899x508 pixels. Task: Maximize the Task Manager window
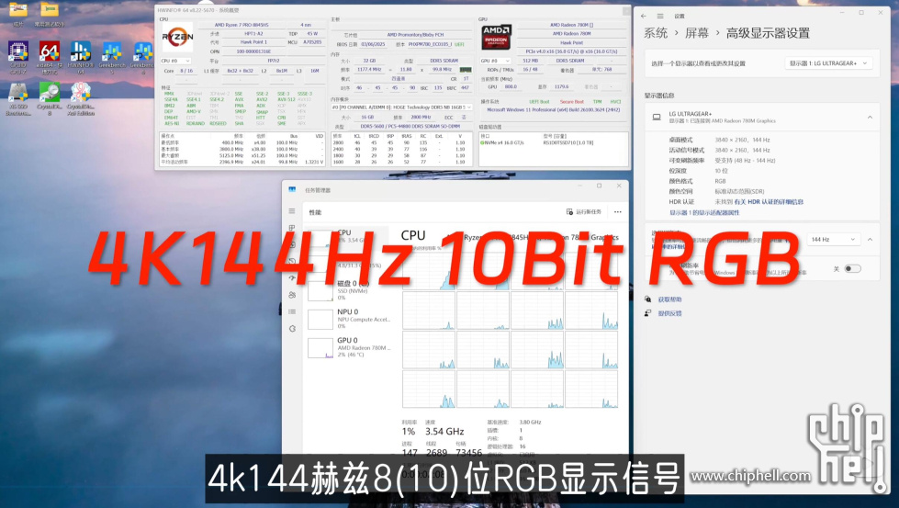pyautogui.click(x=599, y=186)
